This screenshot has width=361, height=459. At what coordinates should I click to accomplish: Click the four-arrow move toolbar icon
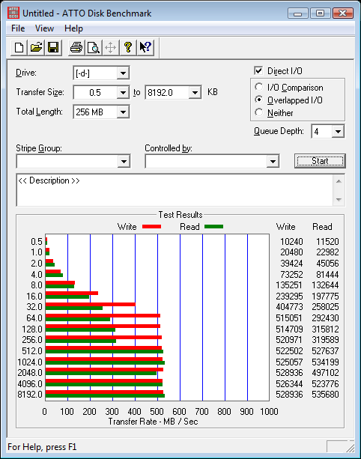point(111,47)
